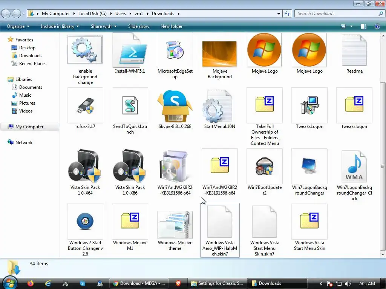Select the SendToQuickLaunch script icon
Viewport: 386px width, 289px height.
tap(130, 105)
